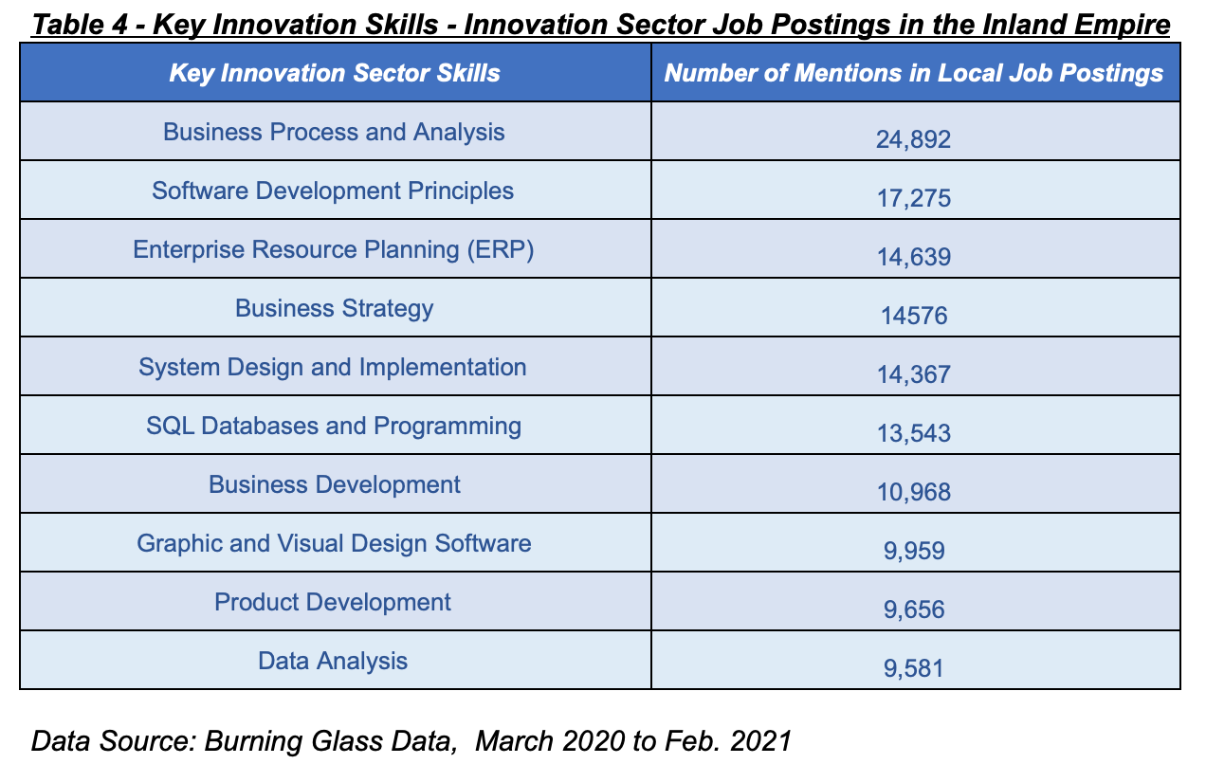
Task: Select the Business Process and Analysis cell
Action: pyautogui.click(x=334, y=132)
